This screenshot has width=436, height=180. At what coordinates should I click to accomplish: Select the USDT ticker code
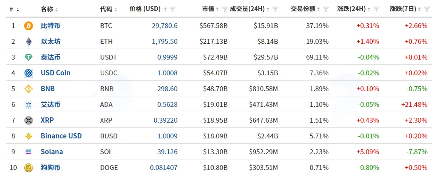109,58
